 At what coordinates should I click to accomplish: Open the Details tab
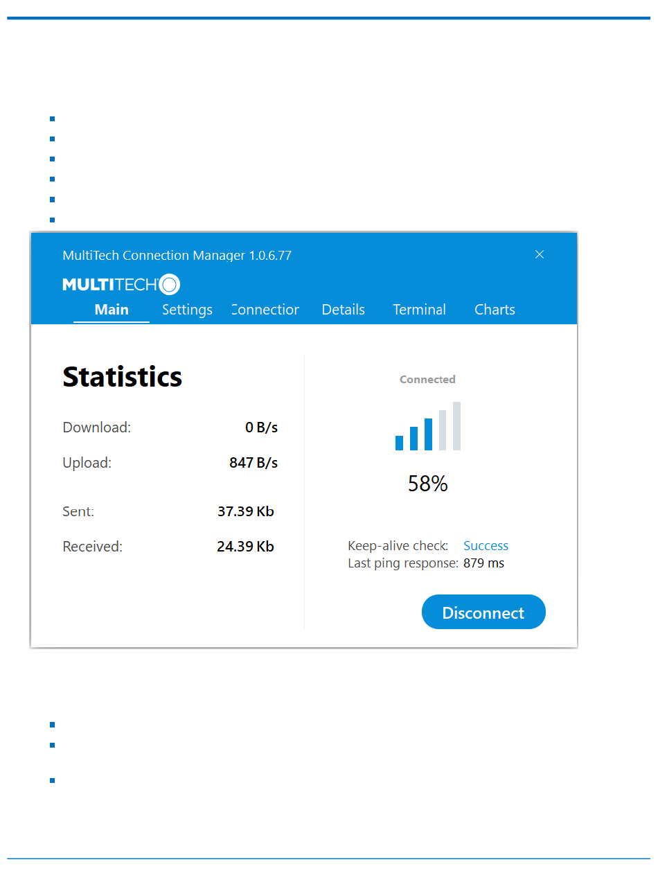(343, 310)
